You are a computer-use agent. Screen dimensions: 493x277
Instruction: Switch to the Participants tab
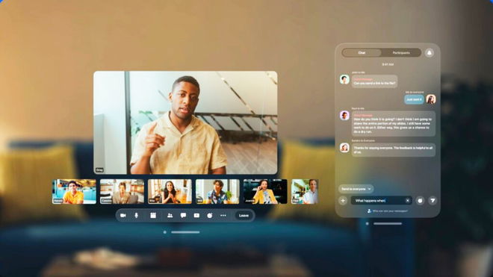pos(401,53)
